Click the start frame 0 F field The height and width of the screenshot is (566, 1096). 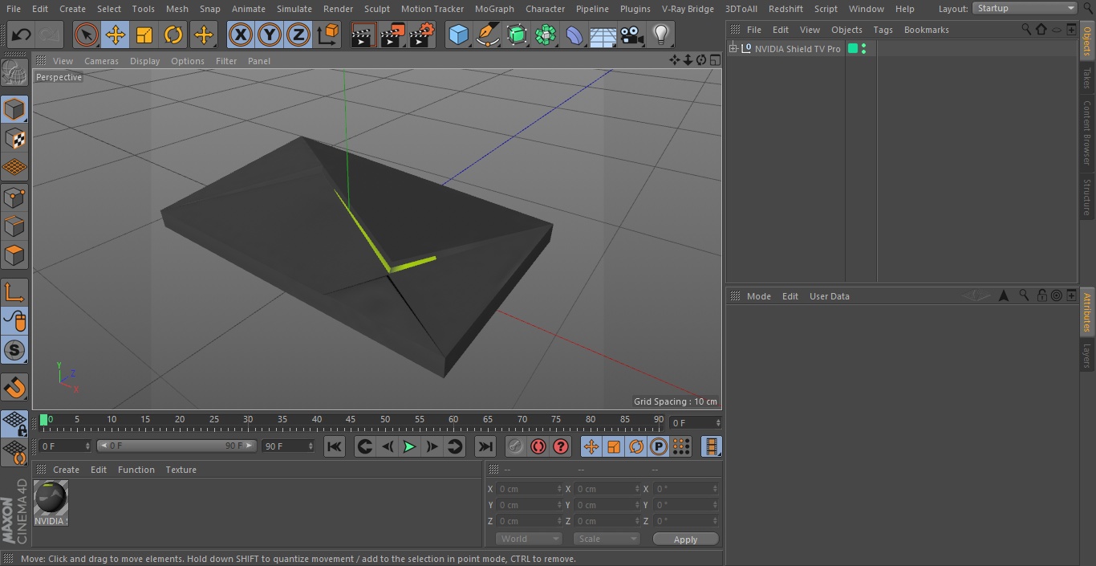[66, 446]
